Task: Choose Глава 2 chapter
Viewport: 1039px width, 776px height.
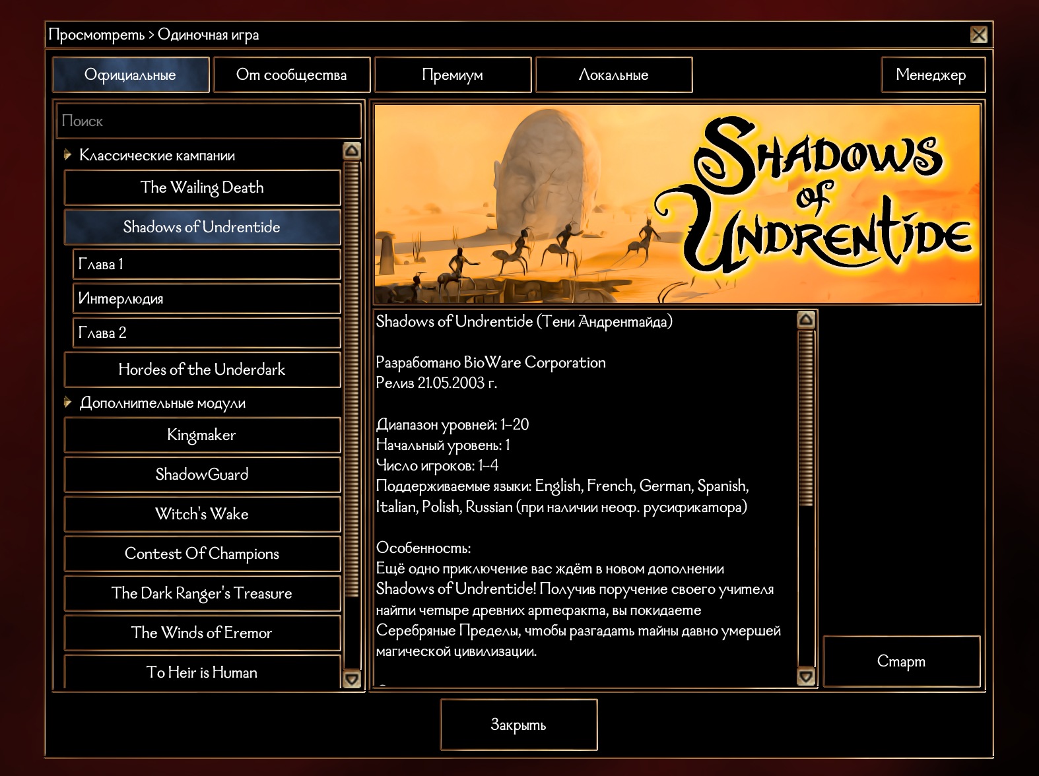Action: tap(207, 333)
